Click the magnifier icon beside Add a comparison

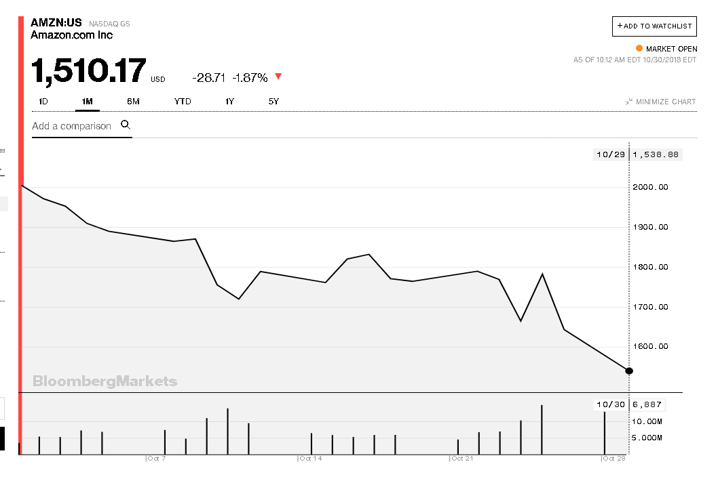[126, 125]
